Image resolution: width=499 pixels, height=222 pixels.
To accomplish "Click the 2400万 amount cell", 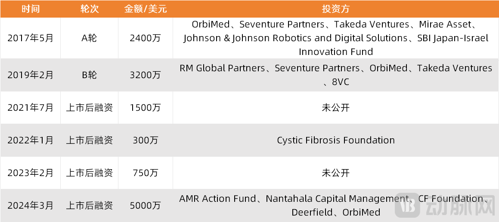I will coord(145,38).
